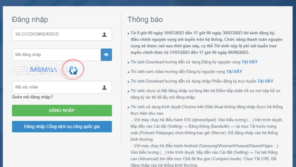Focus the Số CCCD/CMND/ĐDCD input field

pos(56,35)
